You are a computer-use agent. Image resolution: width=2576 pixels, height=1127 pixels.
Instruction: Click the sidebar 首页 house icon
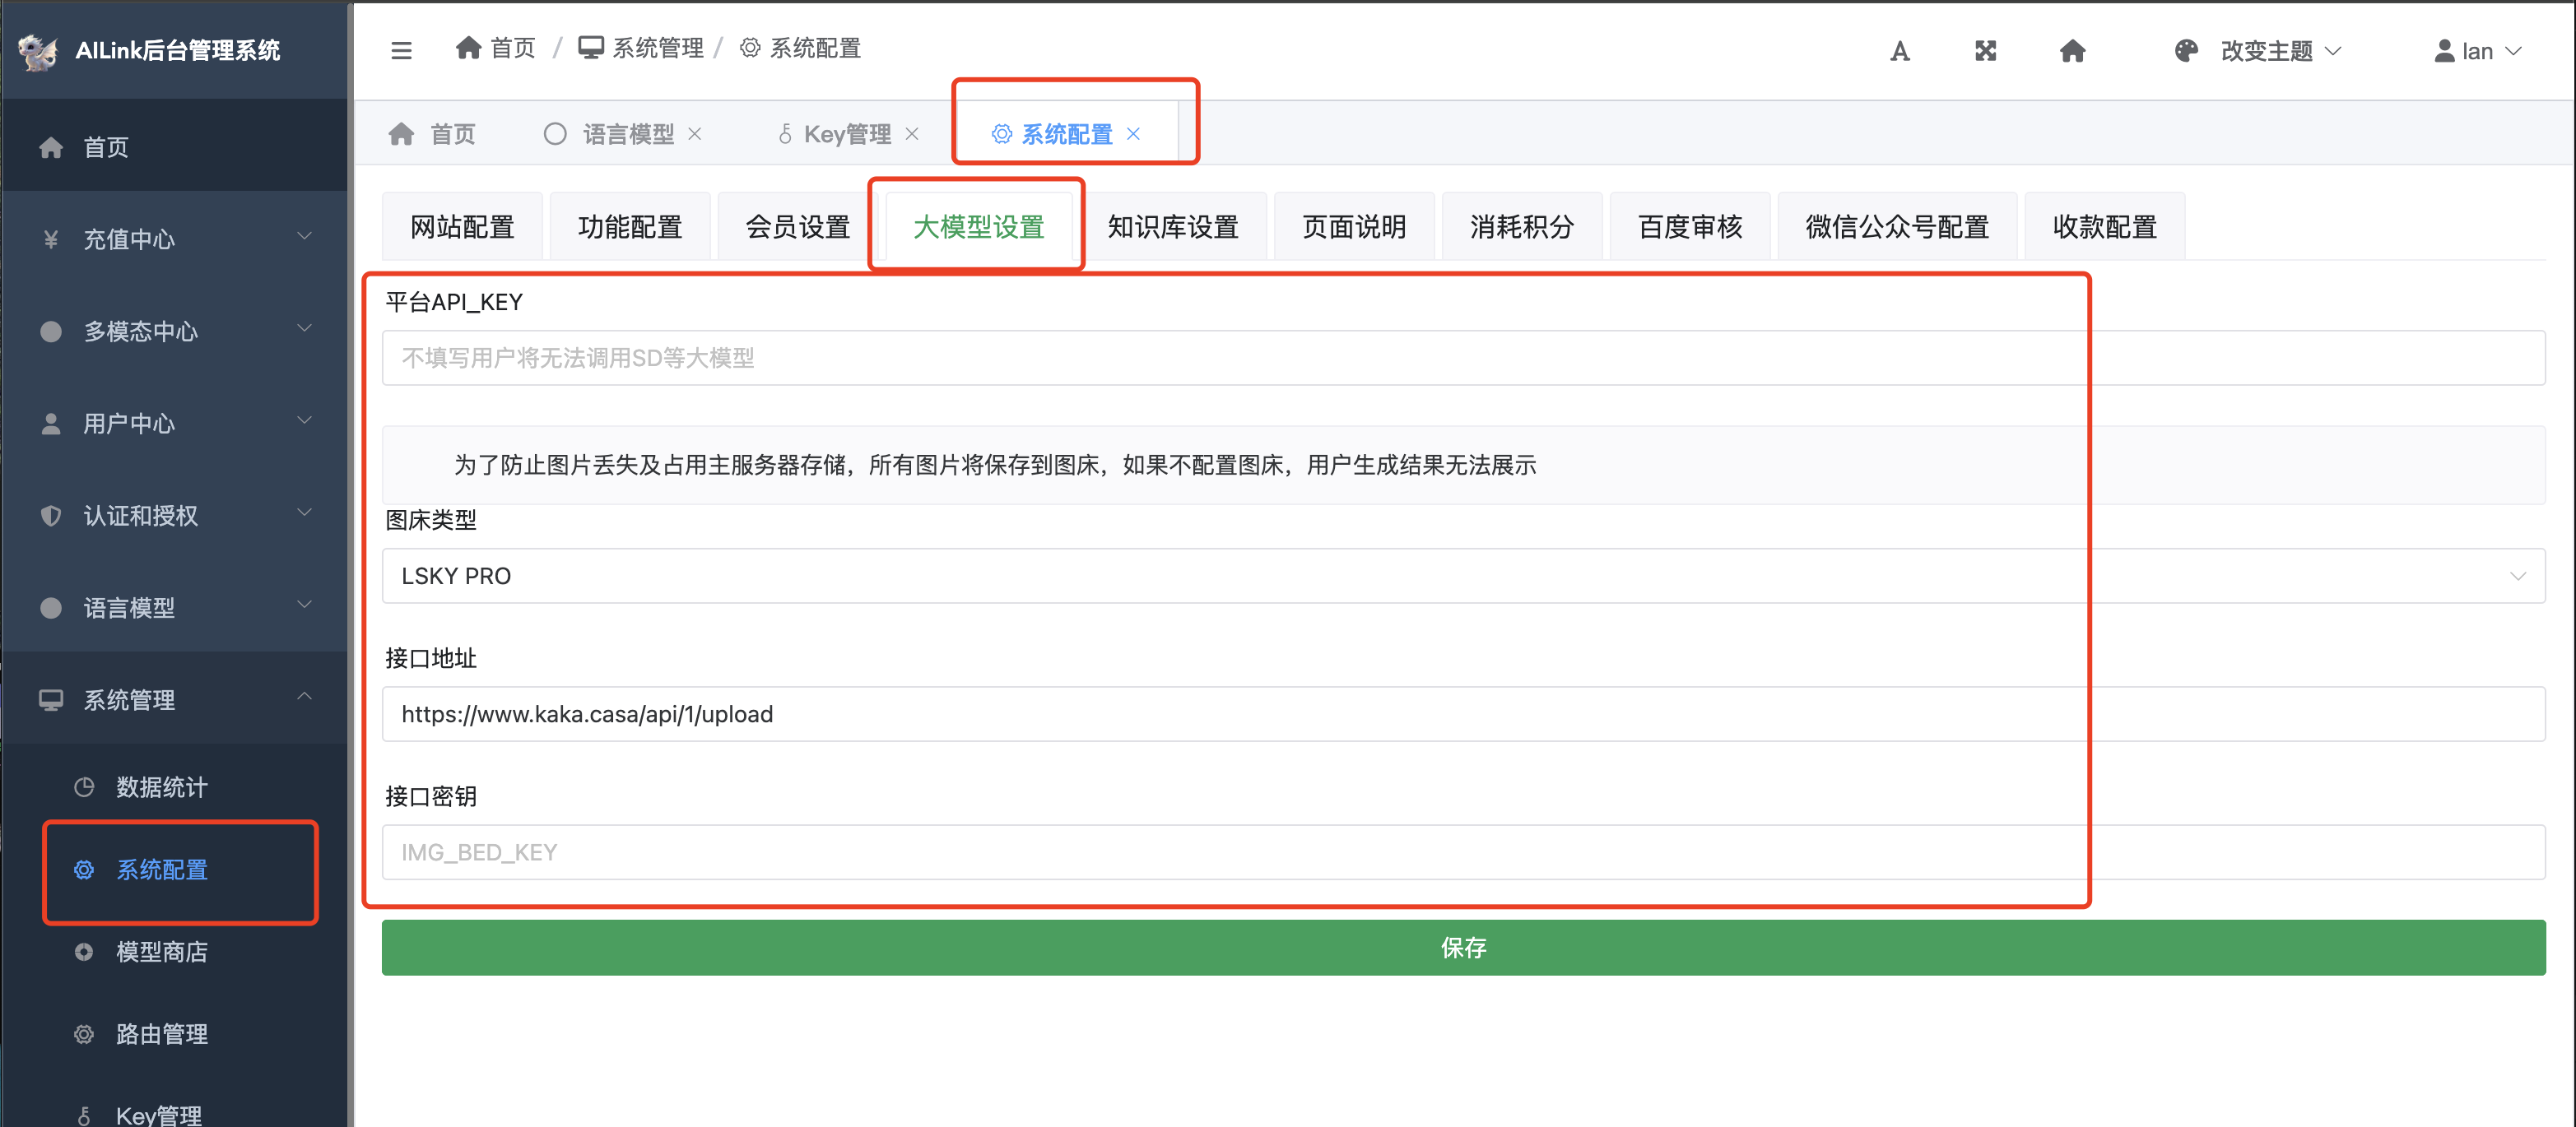tap(51, 148)
